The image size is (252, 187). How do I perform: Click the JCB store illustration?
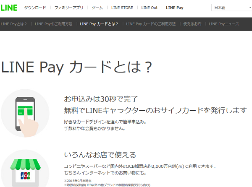click(x=25, y=169)
